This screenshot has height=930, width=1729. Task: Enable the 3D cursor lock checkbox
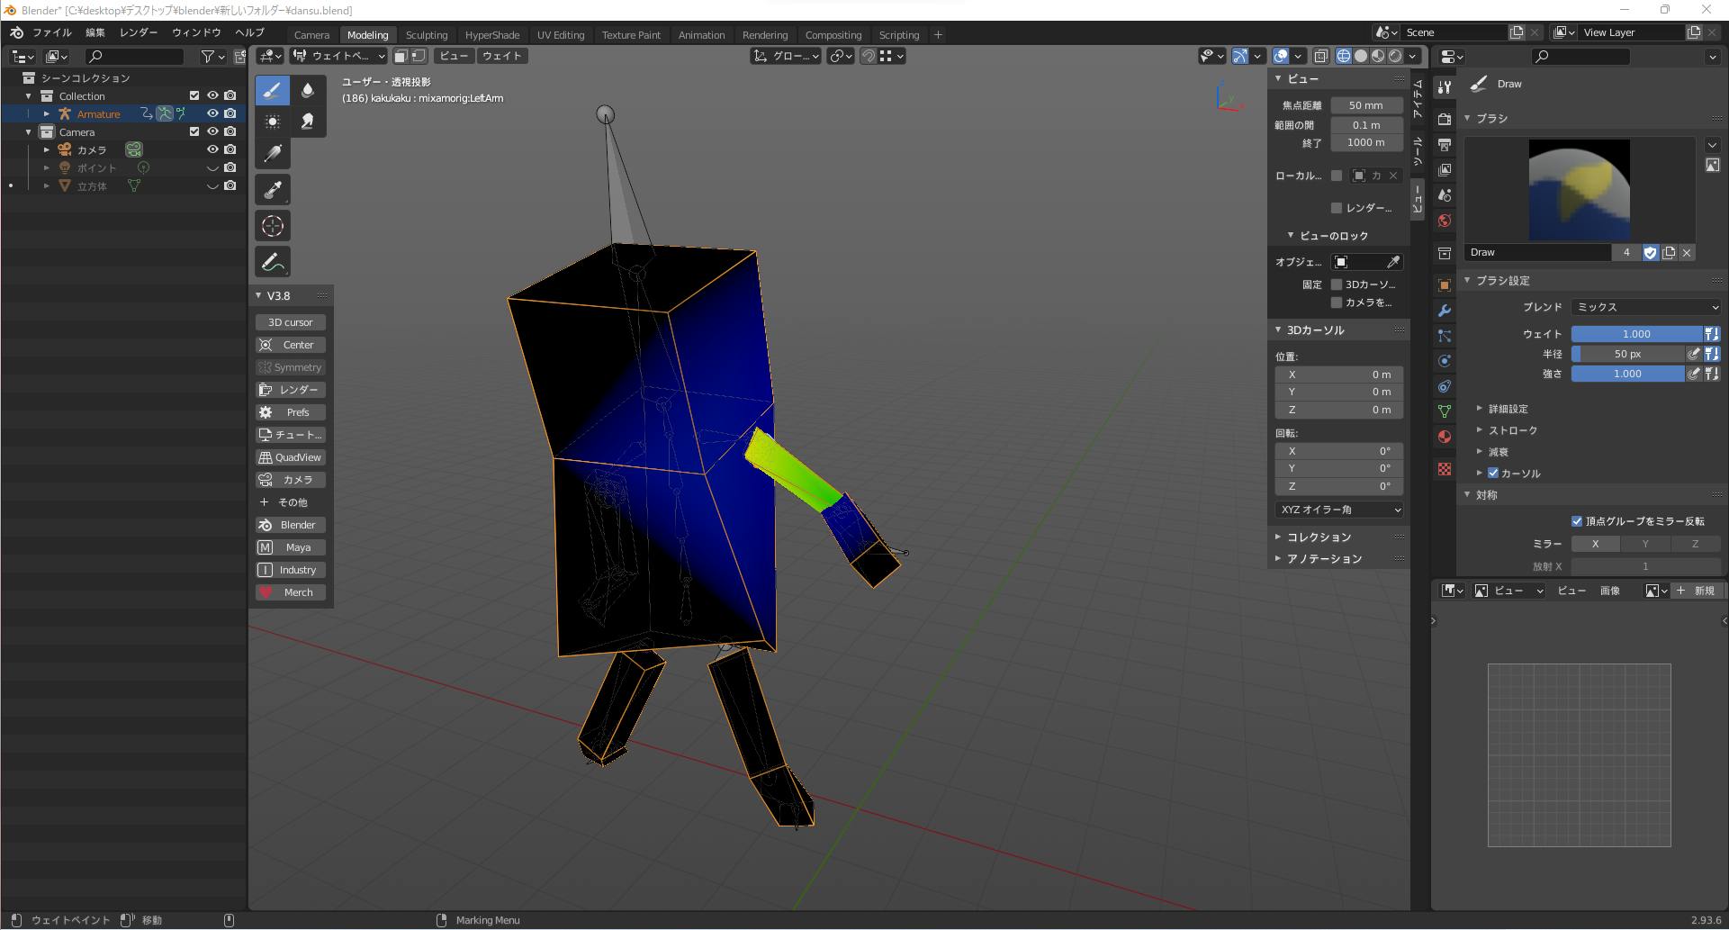[1337, 284]
